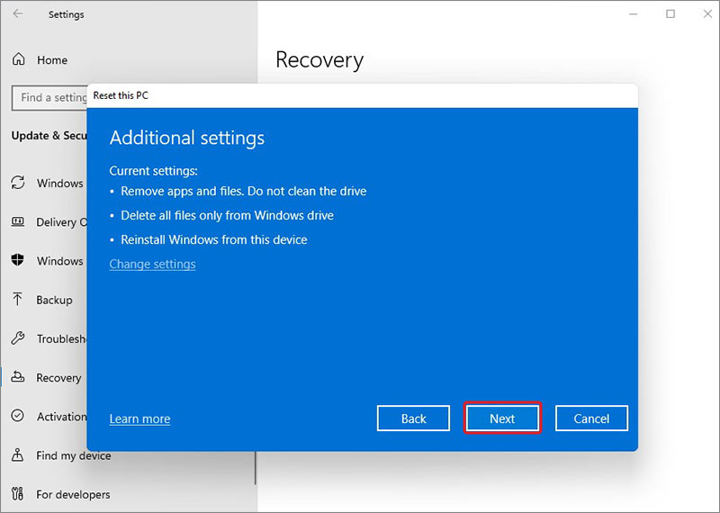Screen dimensions: 720x513
Task: Click the For developers tools icon
Action: point(17,494)
